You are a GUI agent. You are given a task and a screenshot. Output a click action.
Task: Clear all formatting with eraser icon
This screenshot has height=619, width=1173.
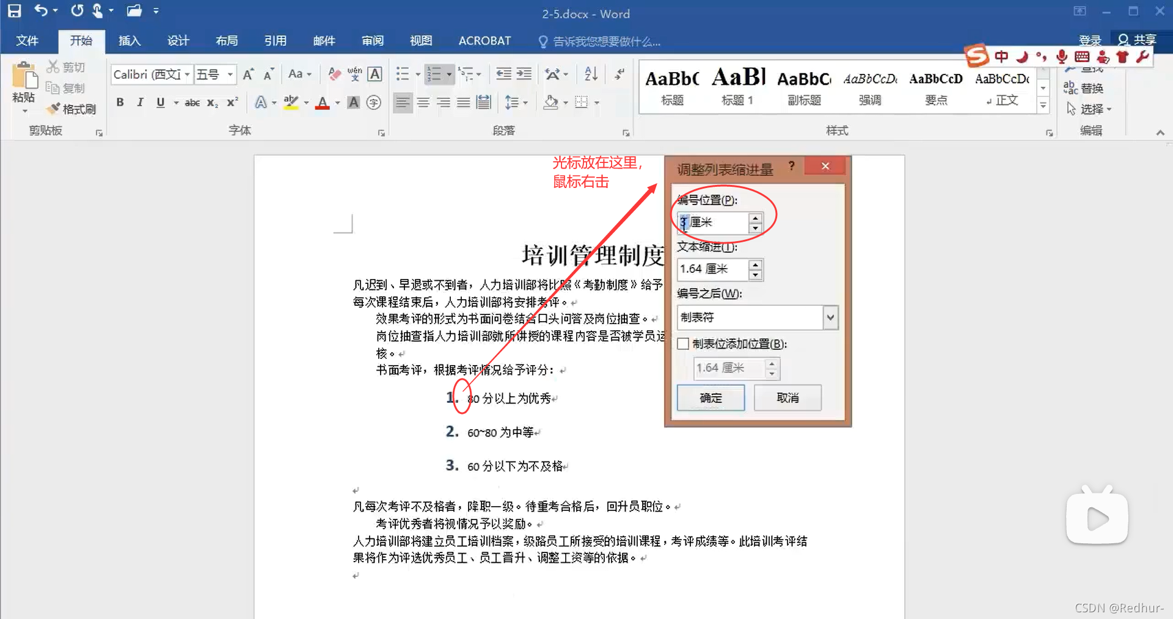[x=334, y=74]
